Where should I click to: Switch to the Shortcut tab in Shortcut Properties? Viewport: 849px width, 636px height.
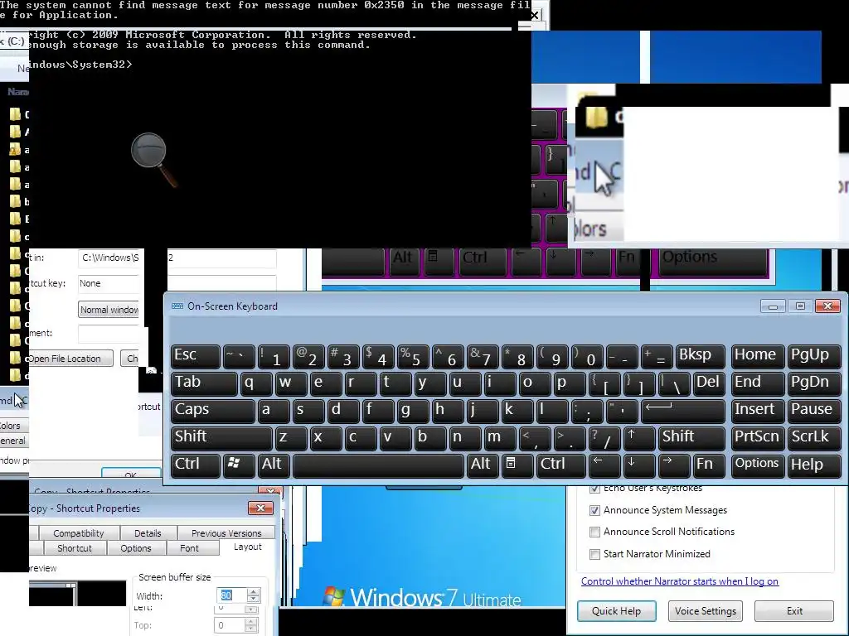tap(74, 548)
